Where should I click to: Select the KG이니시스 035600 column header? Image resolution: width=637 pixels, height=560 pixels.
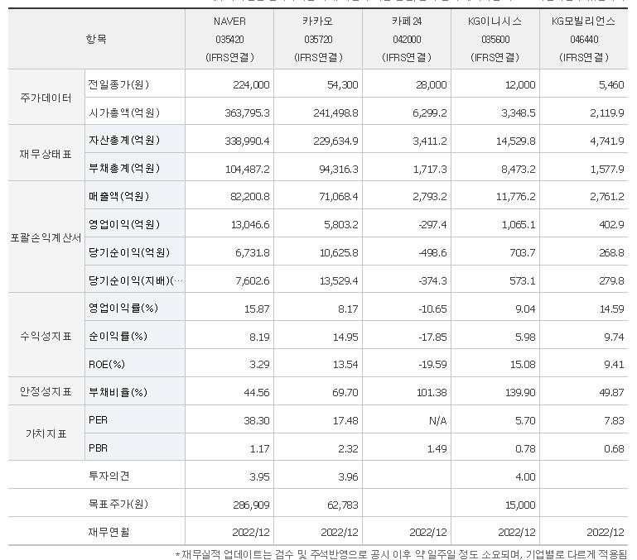pos(495,39)
